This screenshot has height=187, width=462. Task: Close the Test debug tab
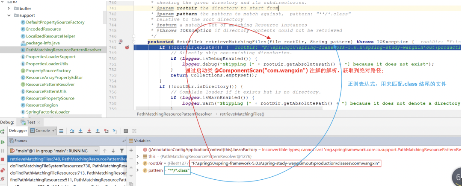pos(39,122)
